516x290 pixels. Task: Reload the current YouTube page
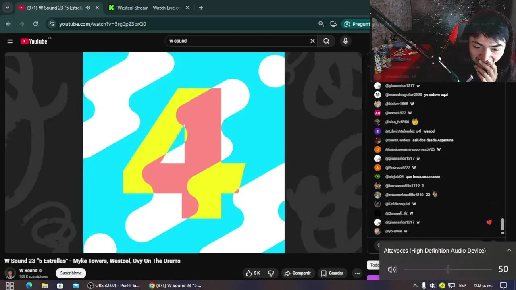(x=35, y=24)
